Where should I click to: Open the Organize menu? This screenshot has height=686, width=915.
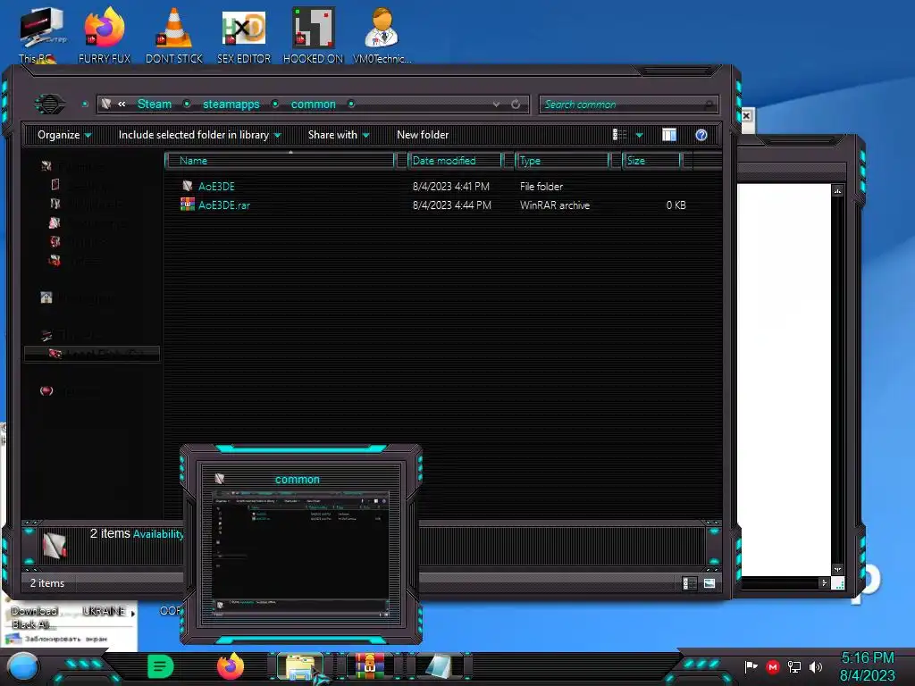coord(64,135)
